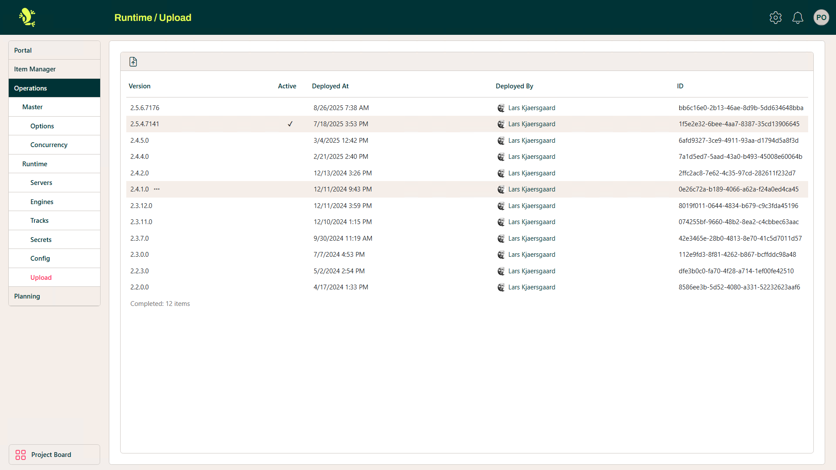Click the lizard logo in header
The height and width of the screenshot is (470, 836).
click(27, 17)
